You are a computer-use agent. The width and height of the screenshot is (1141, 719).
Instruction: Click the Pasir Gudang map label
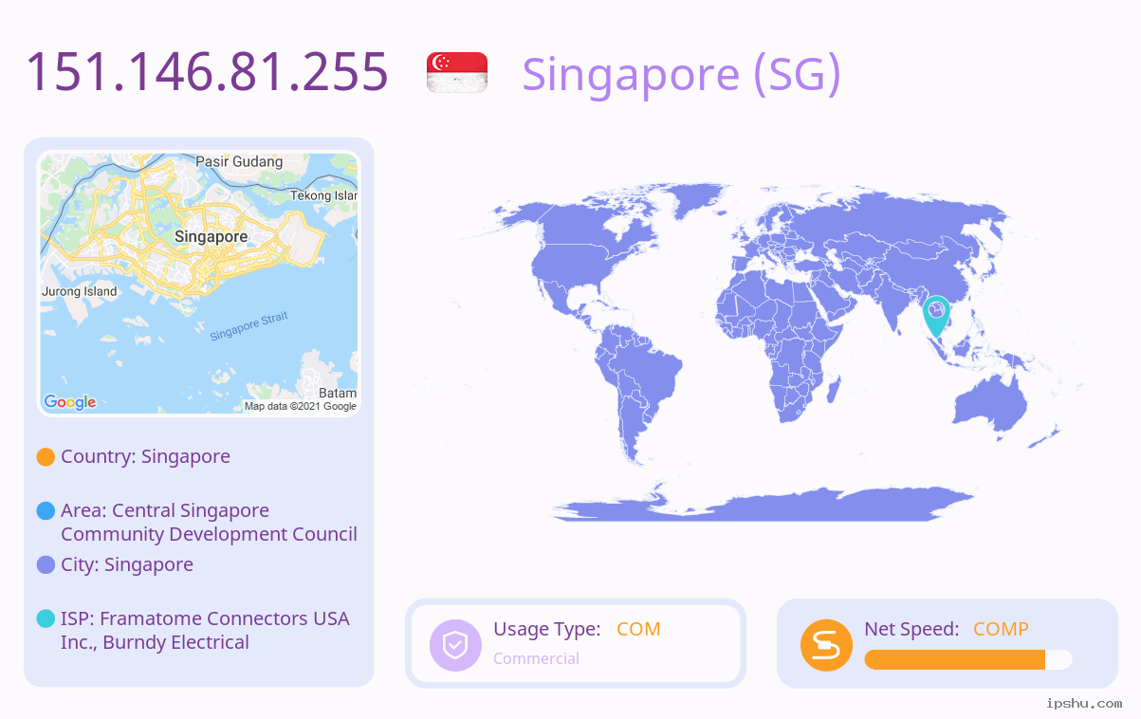click(239, 162)
